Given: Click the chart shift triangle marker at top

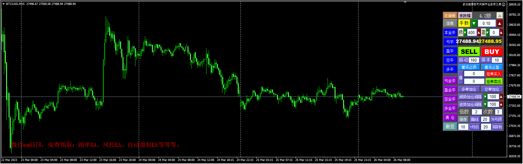Looking at the screenshot, I should (x=405, y=2).
